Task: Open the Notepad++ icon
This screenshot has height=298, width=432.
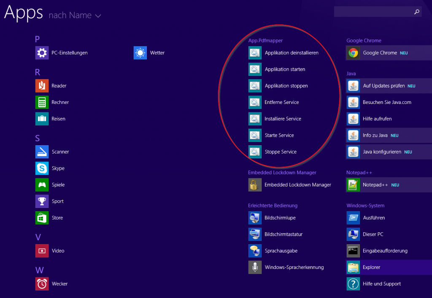Action: pyautogui.click(x=353, y=185)
